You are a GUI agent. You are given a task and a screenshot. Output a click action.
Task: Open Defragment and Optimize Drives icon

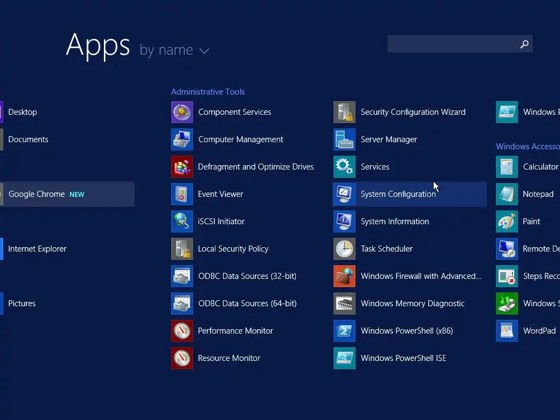(x=182, y=167)
